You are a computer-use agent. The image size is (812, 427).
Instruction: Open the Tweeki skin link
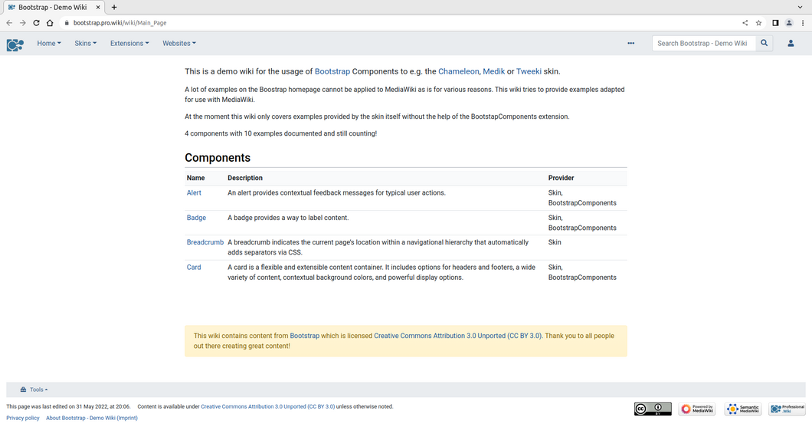[x=529, y=71]
